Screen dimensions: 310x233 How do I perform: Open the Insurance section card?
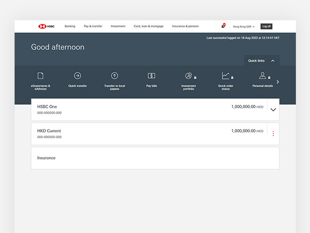click(155, 158)
